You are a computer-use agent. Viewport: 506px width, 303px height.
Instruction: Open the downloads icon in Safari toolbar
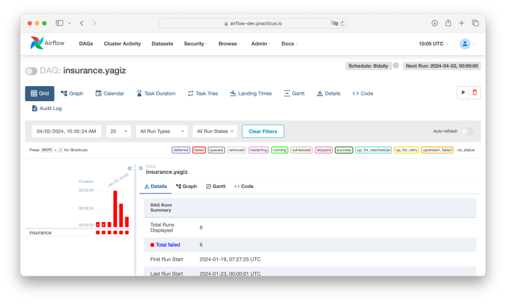click(x=434, y=23)
